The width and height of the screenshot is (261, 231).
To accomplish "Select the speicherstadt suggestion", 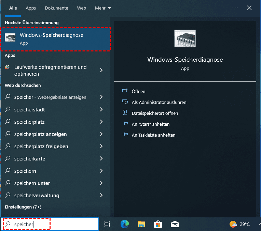I will (29, 110).
